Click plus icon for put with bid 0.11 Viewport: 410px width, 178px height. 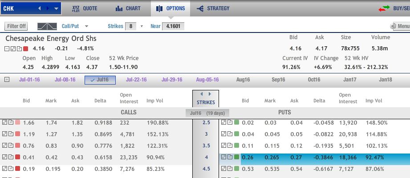coord(230,146)
